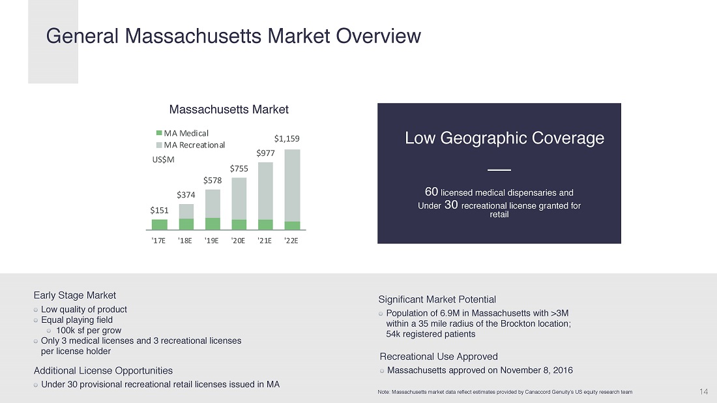
Task: Click the 'Additional License Opportunities' heading
Action: [104, 371]
